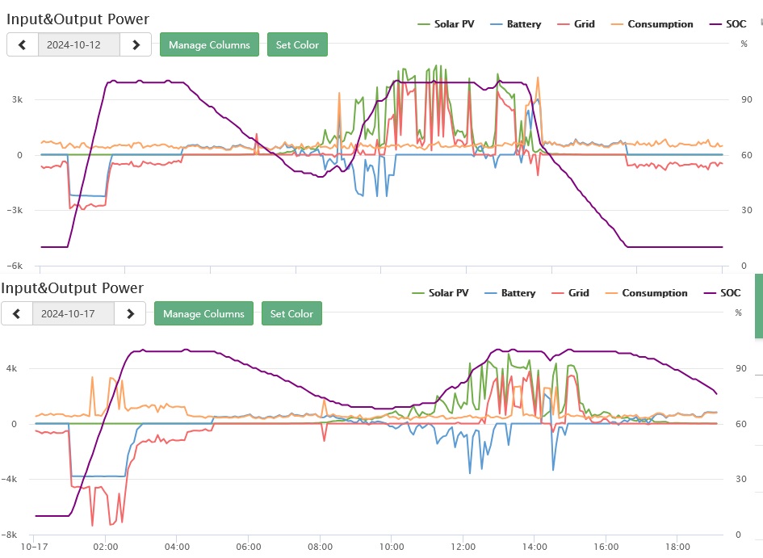Click Set Color for the 2024-10-17 chart
This screenshot has height=558, width=763.
click(291, 314)
